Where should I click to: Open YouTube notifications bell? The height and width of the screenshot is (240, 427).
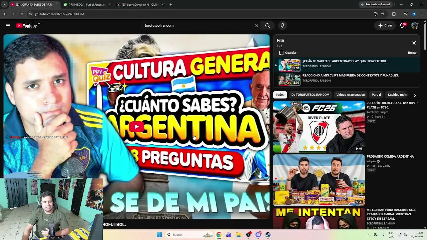(x=402, y=26)
